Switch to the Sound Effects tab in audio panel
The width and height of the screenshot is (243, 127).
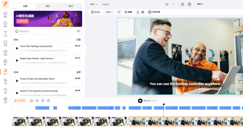click(71, 6)
